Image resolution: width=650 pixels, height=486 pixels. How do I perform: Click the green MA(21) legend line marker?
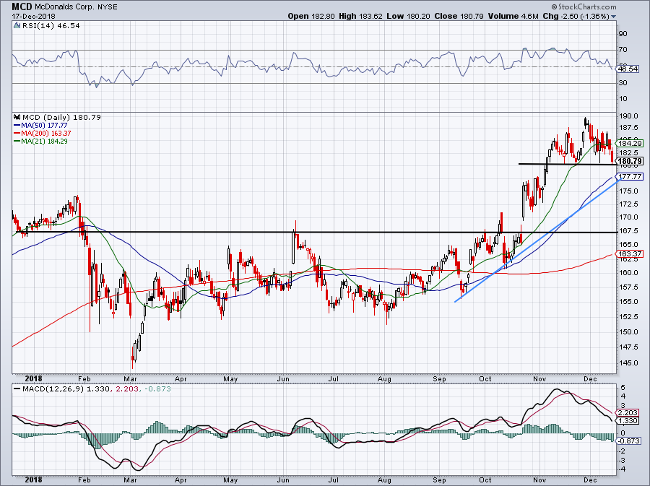(17, 142)
